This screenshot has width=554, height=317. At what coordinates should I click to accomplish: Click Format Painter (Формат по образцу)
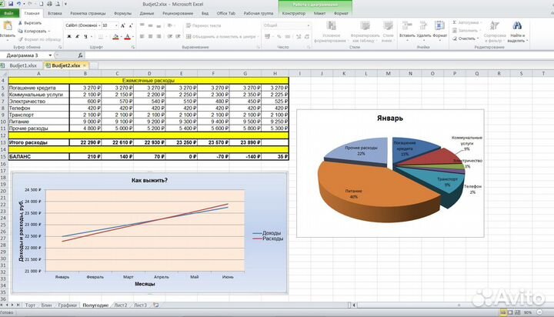[39, 39]
